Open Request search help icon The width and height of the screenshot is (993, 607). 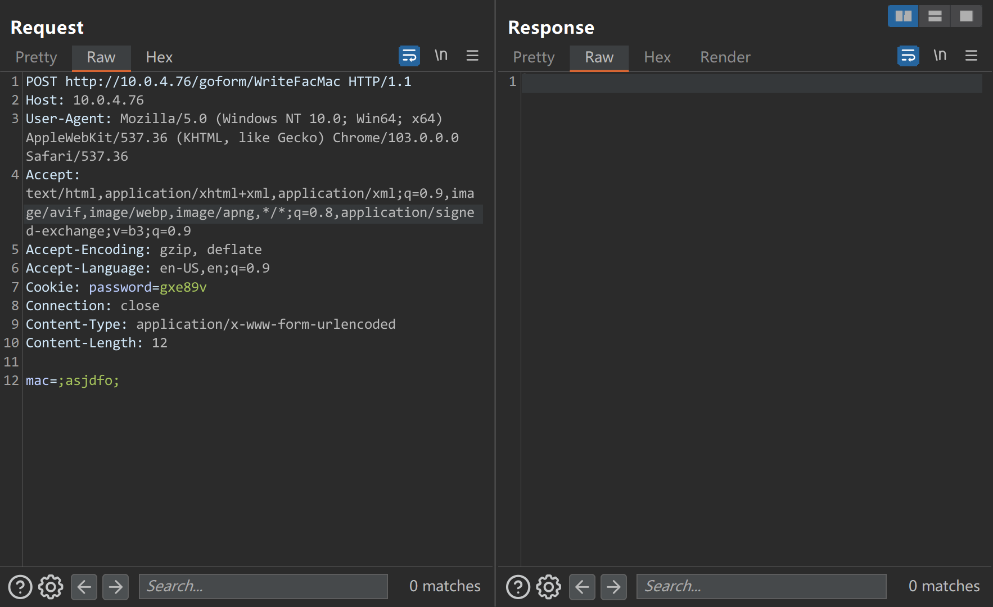(20, 587)
